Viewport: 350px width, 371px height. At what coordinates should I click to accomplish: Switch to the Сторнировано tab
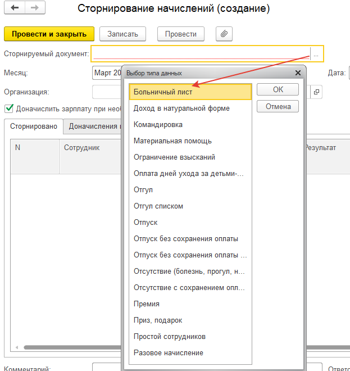pyautogui.click(x=34, y=126)
